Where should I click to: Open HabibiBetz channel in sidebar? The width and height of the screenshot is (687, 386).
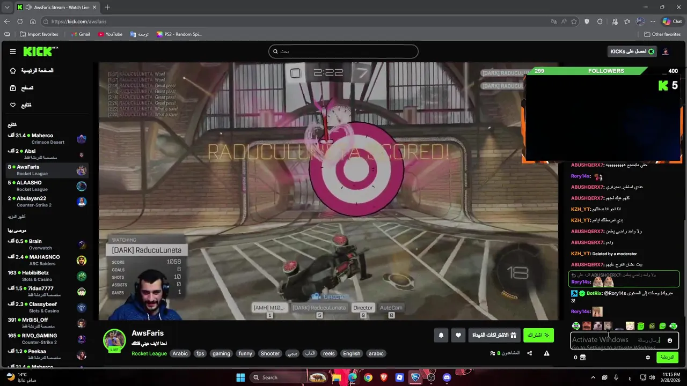tap(47, 276)
